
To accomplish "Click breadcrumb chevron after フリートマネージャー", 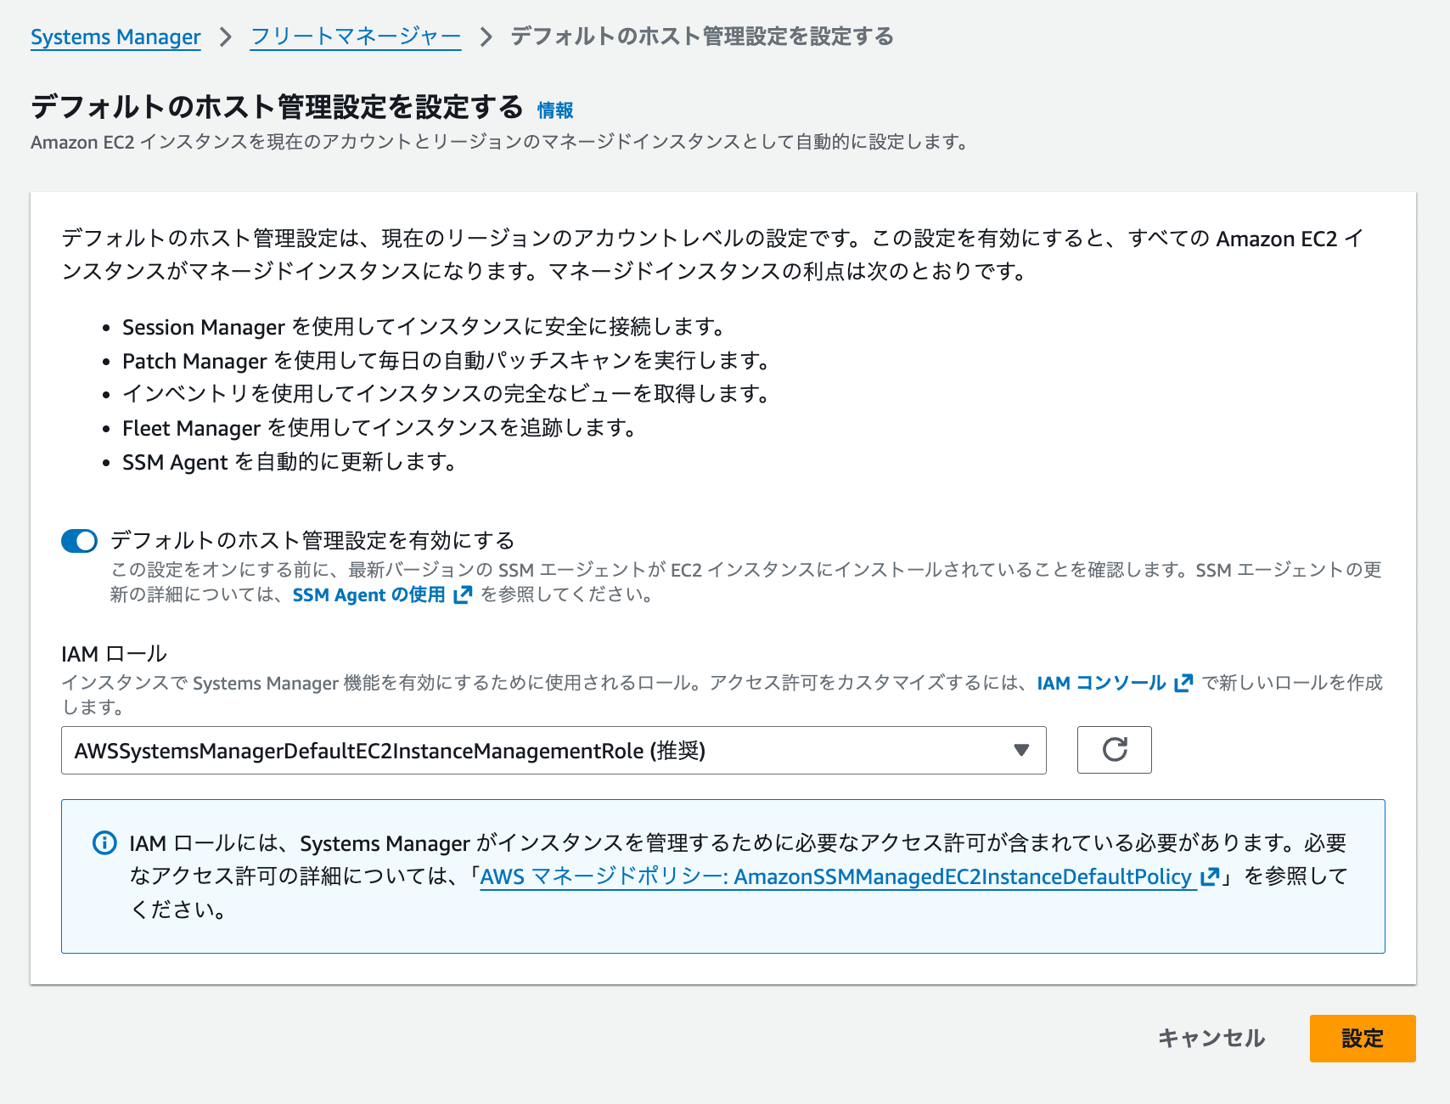I will [486, 37].
